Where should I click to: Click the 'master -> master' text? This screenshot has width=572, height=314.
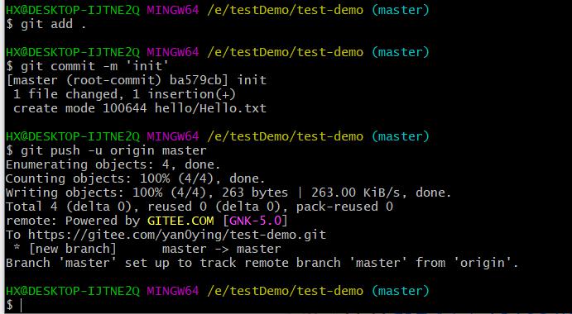coord(221,250)
